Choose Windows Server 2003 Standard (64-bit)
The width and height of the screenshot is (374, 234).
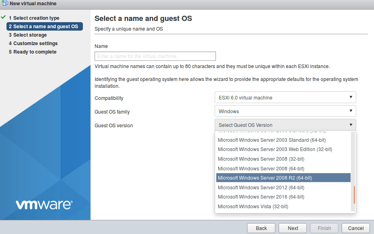click(283, 140)
